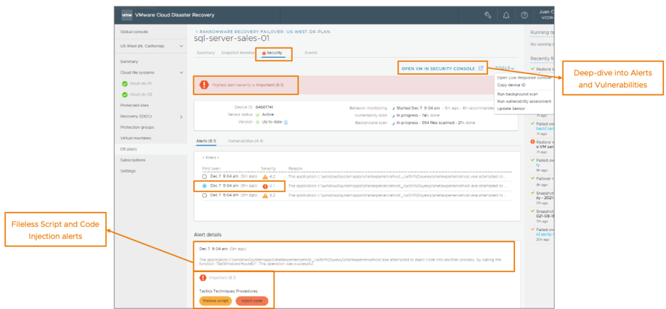This screenshot has height=309, width=666.
Task: Click the Background scan progress spinner icon
Action: [393, 122]
